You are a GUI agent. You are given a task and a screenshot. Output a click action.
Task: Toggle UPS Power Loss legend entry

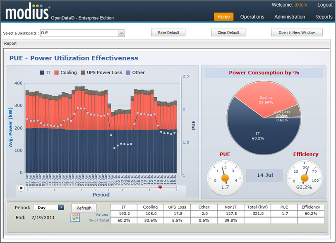pos(101,72)
